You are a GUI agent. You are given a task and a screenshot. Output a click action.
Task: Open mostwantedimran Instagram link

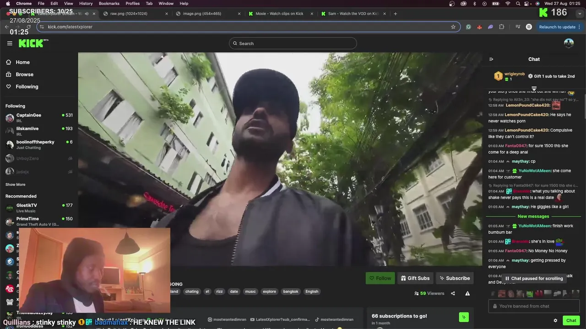[226, 319]
